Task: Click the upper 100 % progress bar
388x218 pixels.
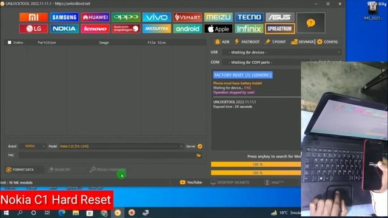Action: pyautogui.click(x=256, y=164)
